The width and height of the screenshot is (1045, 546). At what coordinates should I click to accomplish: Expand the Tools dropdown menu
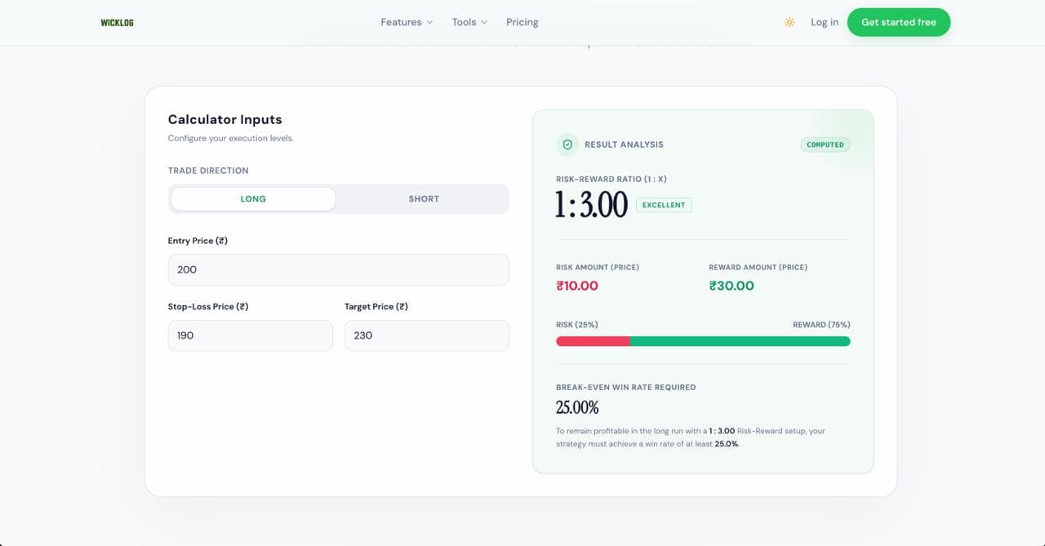tap(469, 22)
